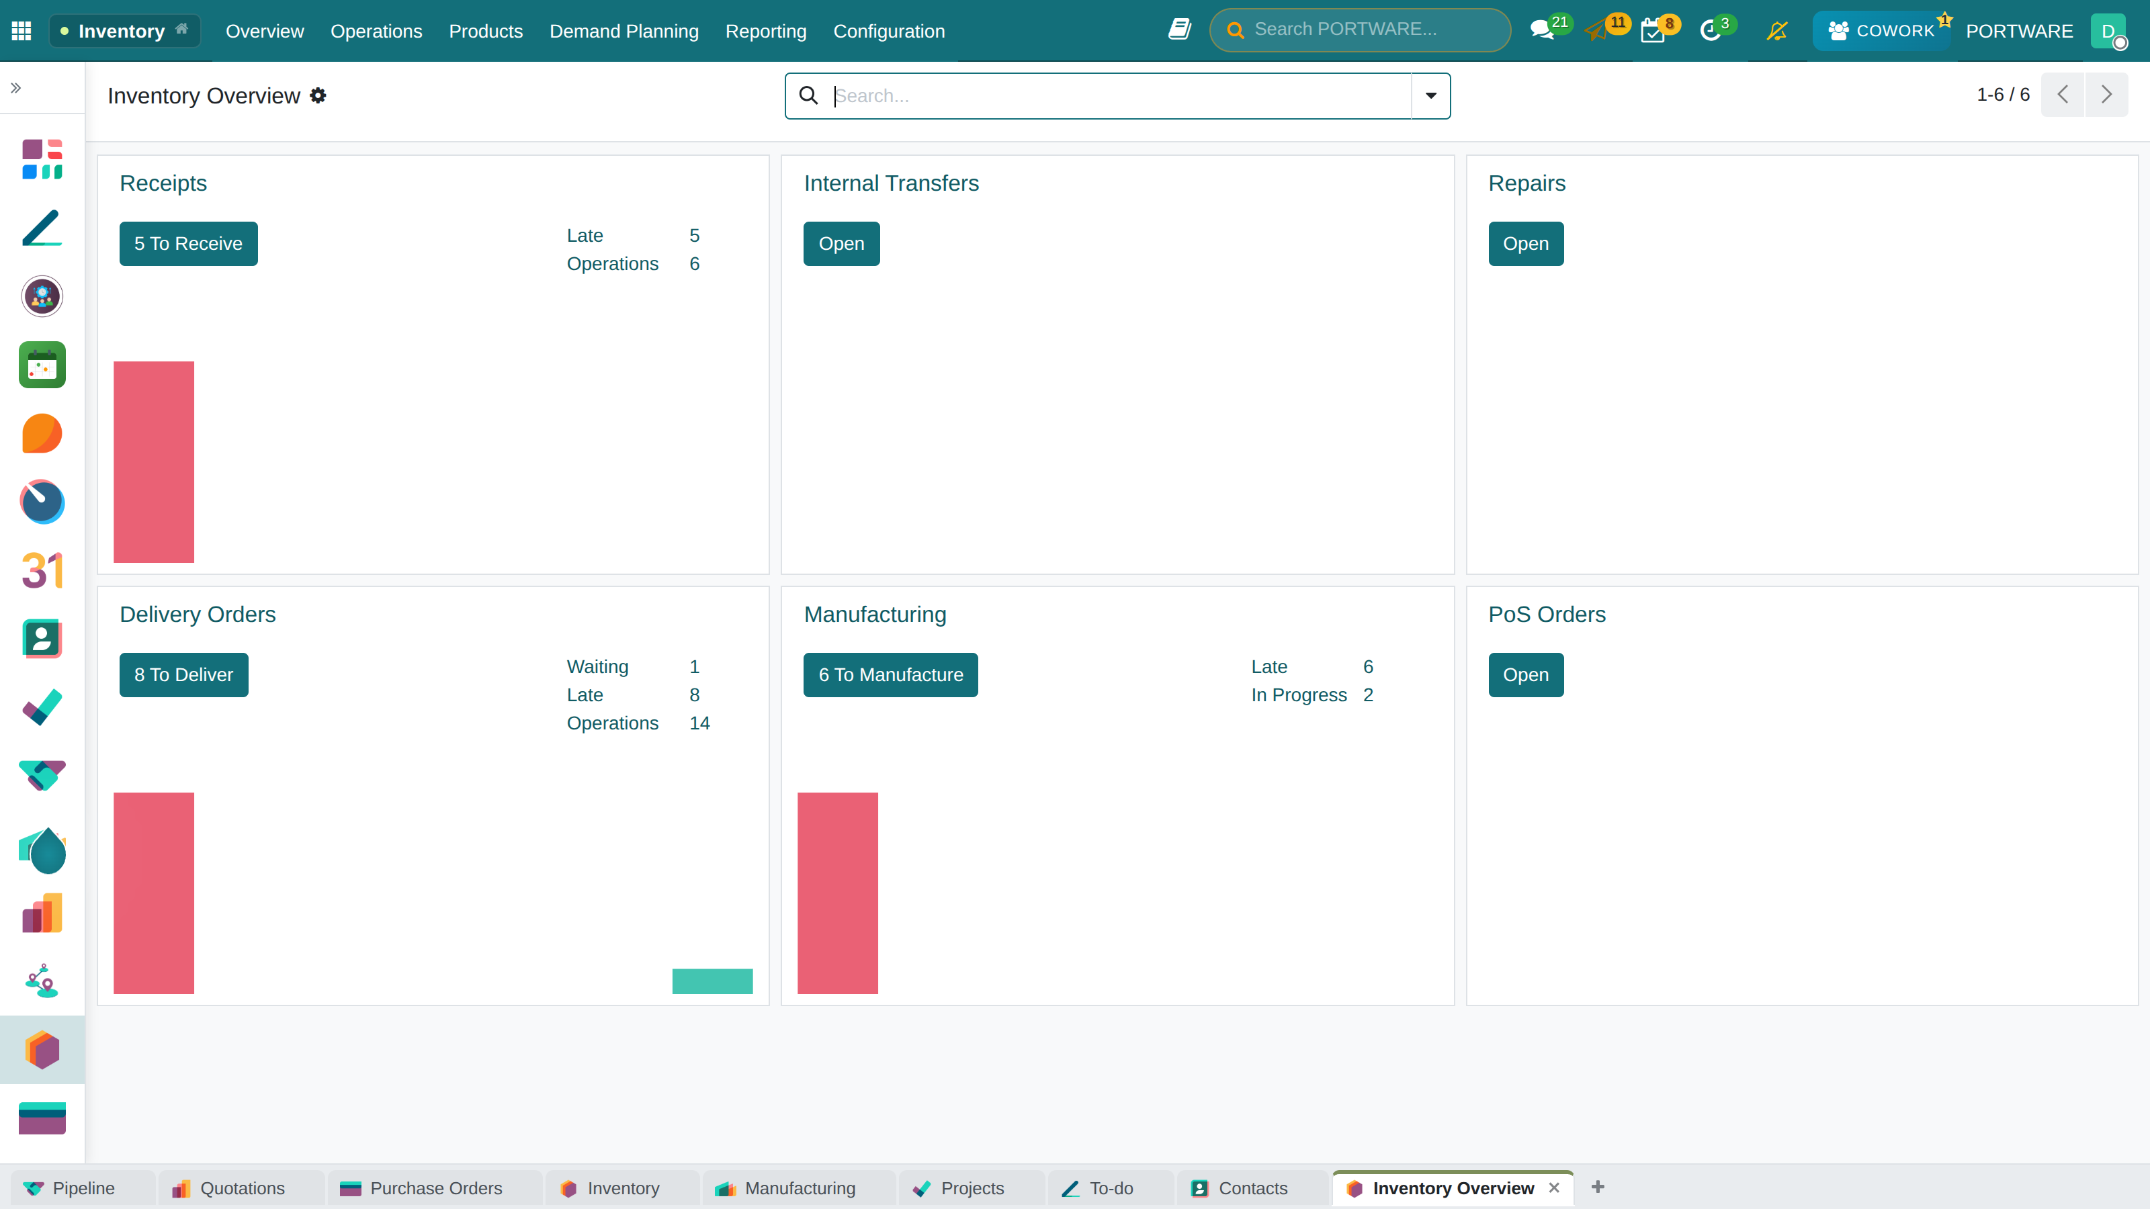2150x1209 pixels.
Task: Open the Demand Planning menu
Action: 623,31
